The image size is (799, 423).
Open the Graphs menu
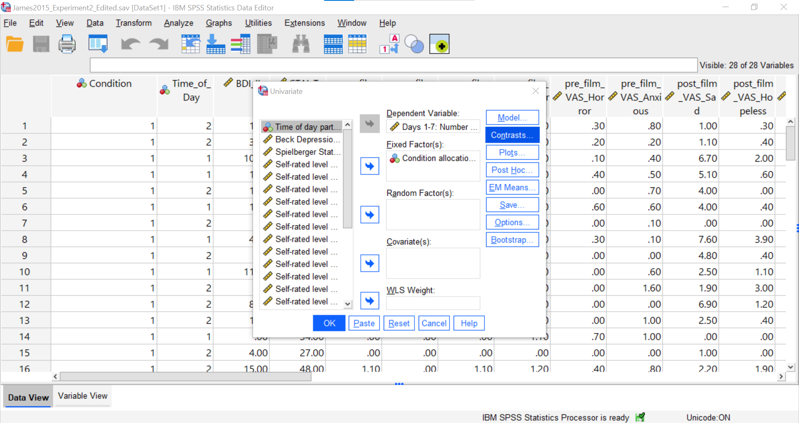(219, 23)
